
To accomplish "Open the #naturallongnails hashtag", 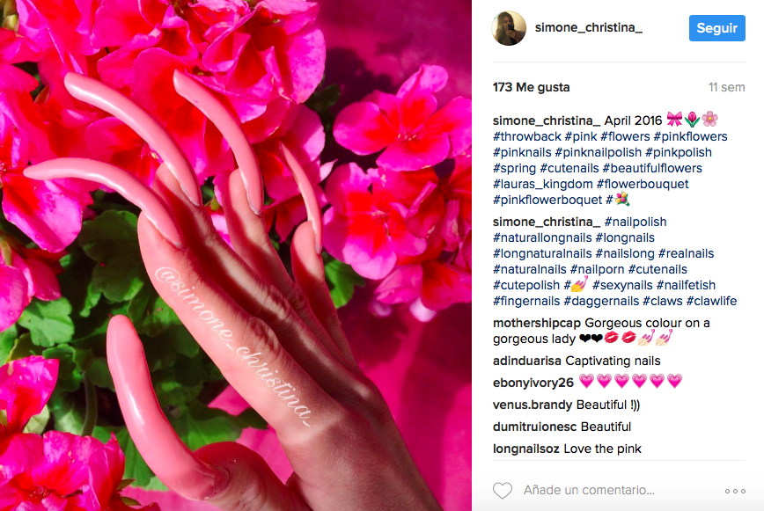I will pyautogui.click(x=542, y=238).
